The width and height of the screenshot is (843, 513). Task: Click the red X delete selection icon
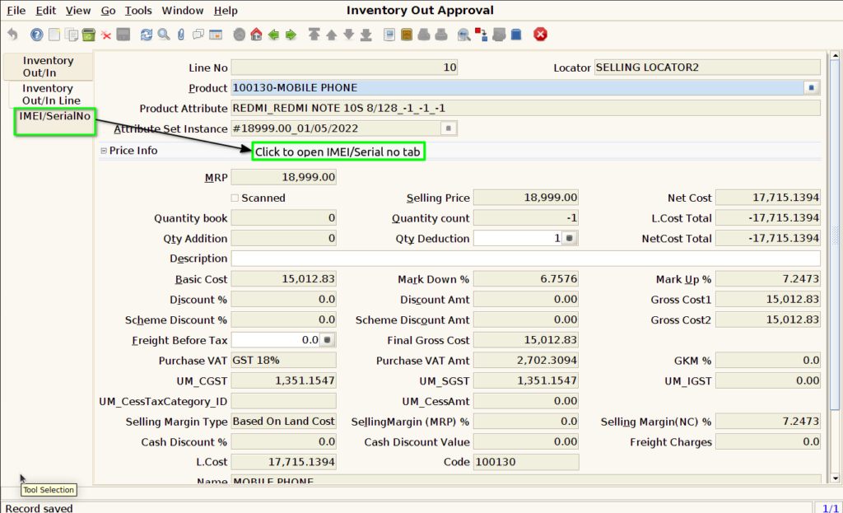(106, 35)
